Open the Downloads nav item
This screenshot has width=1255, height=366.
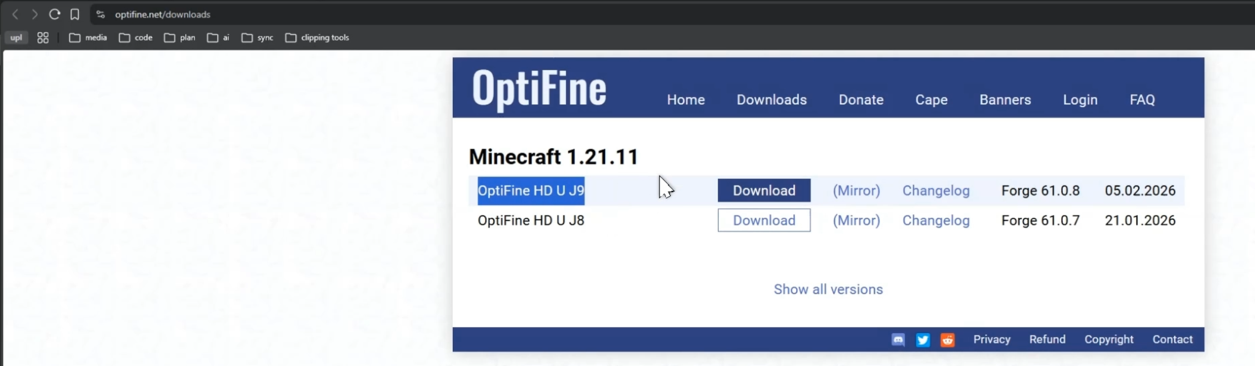(x=772, y=100)
